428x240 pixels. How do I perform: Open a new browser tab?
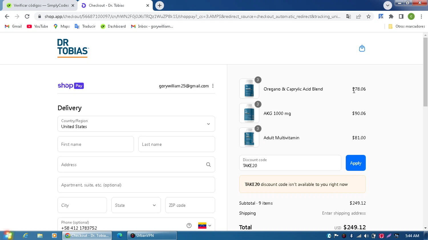tap(160, 5)
